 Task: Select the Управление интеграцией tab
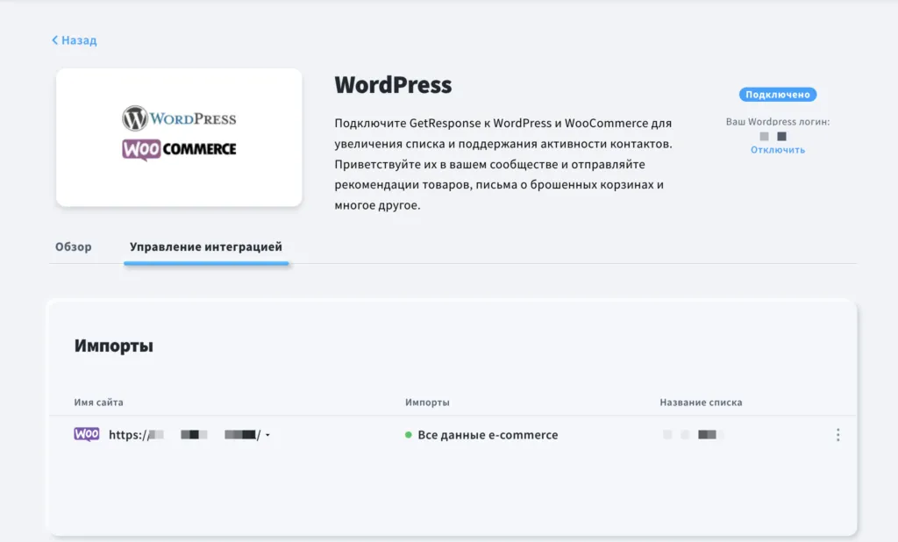tap(205, 247)
